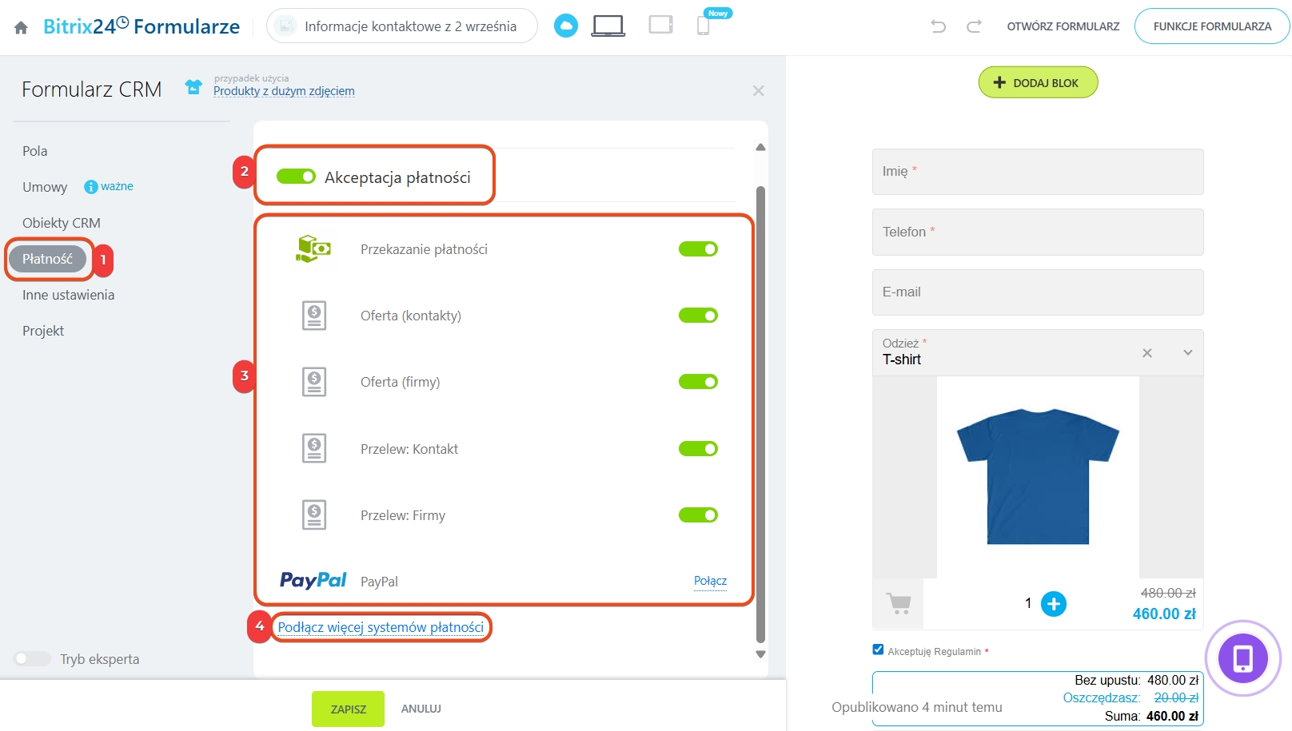The image size is (1292, 731).
Task: Open the Produkty z dużym zdjęciem scenario selector
Action: [x=284, y=91]
